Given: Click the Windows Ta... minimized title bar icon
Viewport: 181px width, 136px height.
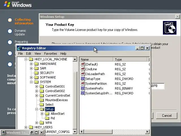Looking at the screenshot, I should click(x=3, y=133).
